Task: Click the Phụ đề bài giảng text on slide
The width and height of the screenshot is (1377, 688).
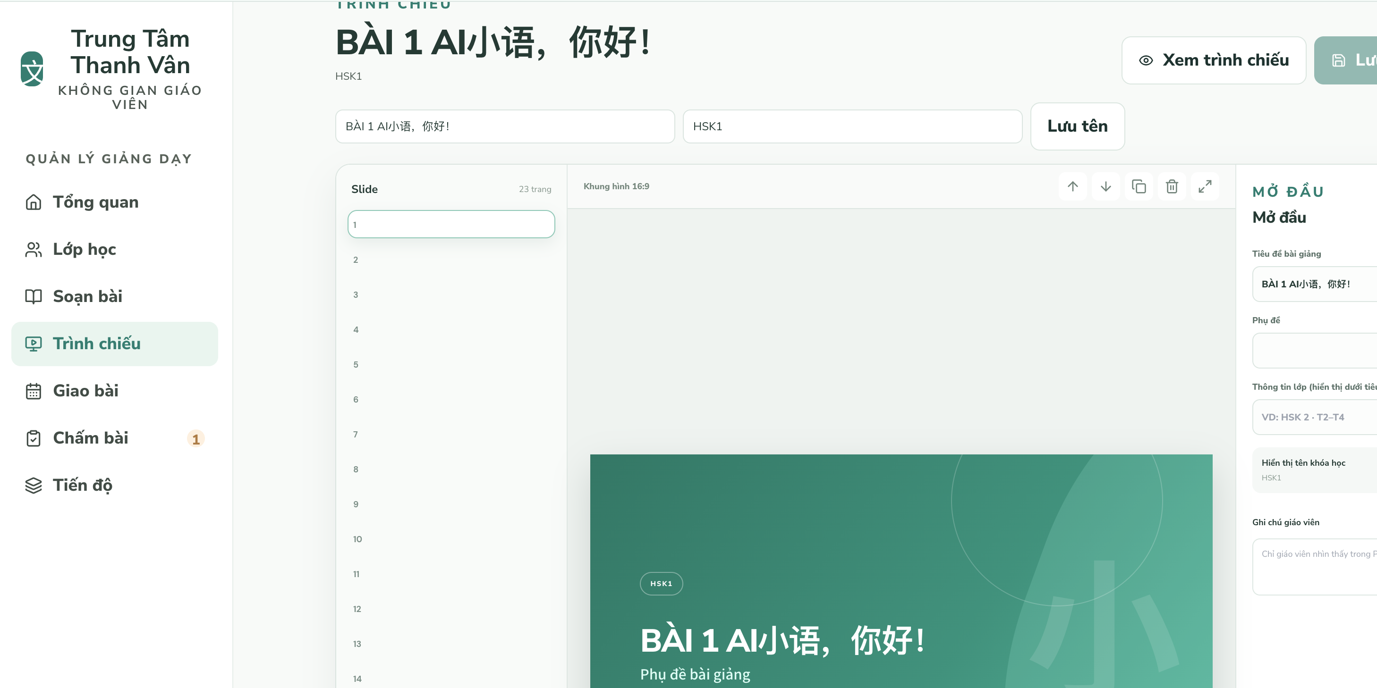Action: point(695,674)
